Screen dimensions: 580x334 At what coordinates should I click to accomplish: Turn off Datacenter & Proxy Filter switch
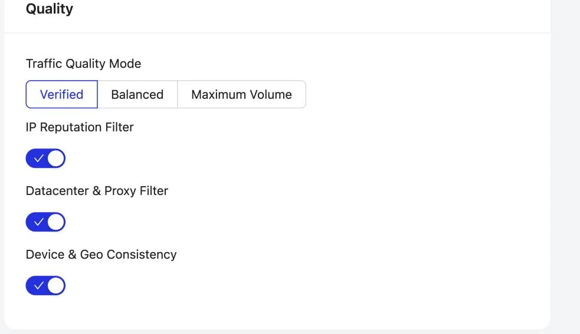tap(45, 222)
